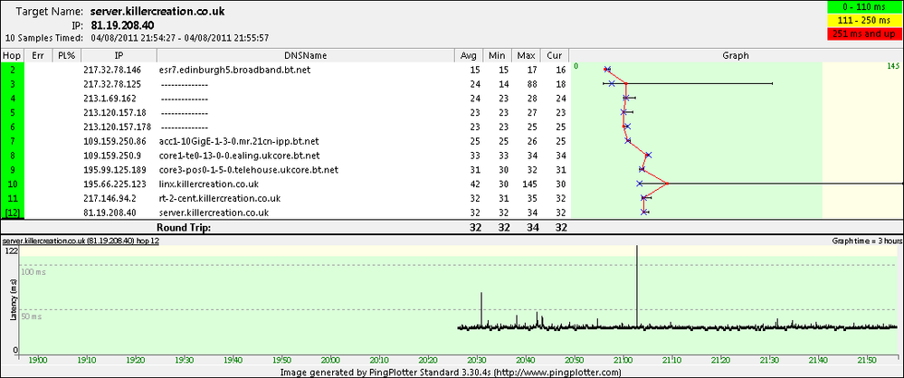
Task: Click linx.killercreation.co.uk DNS name
Action: [210, 184]
